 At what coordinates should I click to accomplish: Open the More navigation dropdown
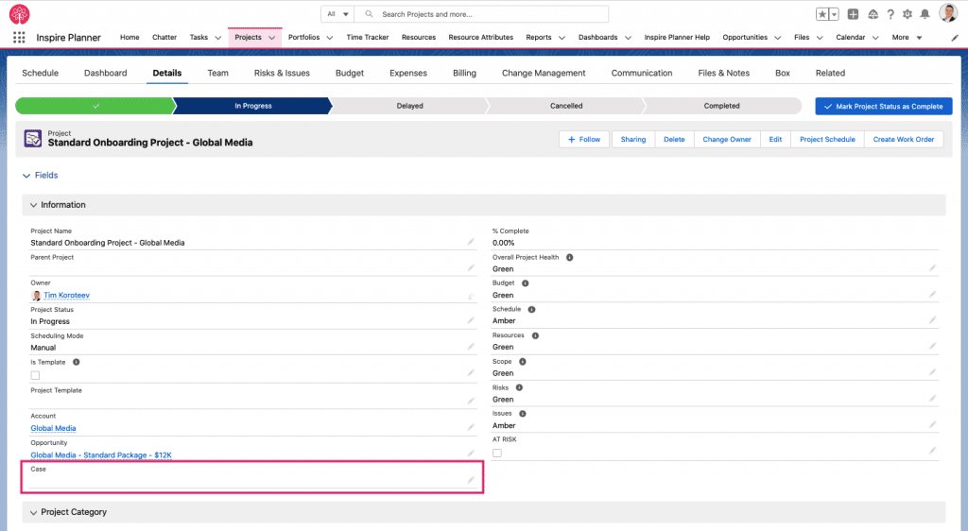[906, 37]
